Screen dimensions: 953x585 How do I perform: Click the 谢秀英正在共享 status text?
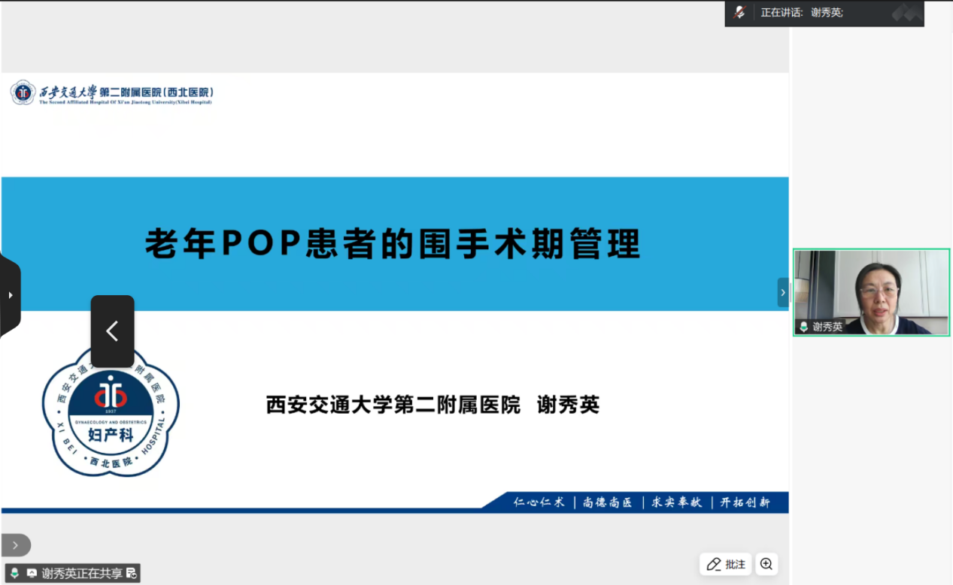tap(81, 573)
